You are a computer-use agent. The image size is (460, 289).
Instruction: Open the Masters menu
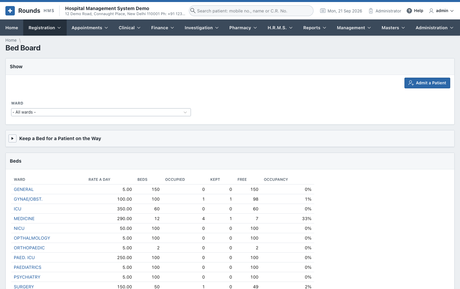tap(393, 28)
